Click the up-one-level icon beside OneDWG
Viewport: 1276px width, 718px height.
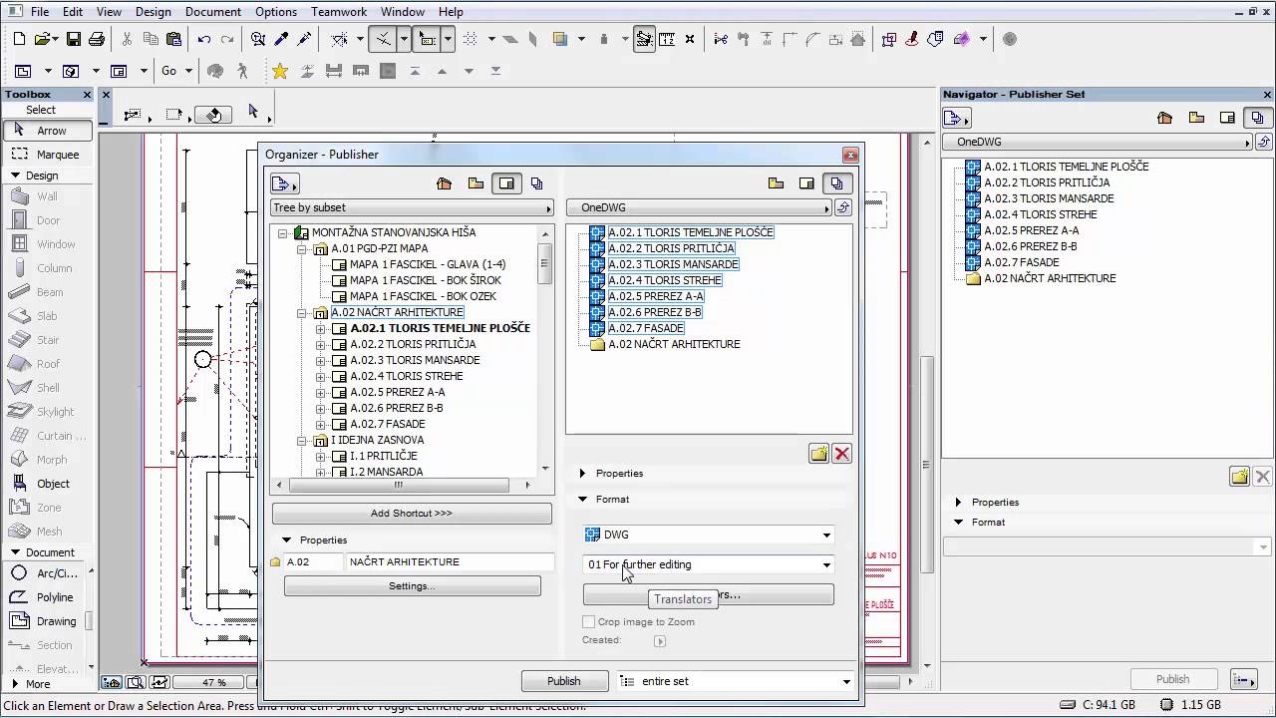843,207
